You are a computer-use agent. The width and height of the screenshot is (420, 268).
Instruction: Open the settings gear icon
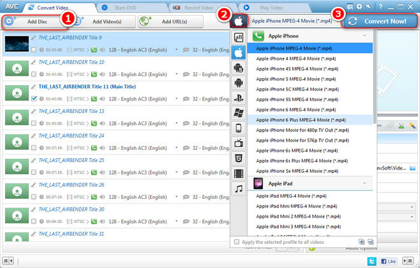pos(359,7)
